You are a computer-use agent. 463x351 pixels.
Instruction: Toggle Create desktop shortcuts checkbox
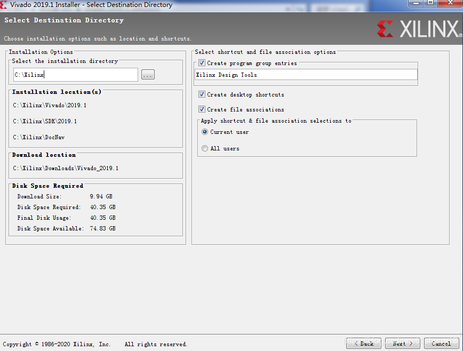(x=202, y=94)
